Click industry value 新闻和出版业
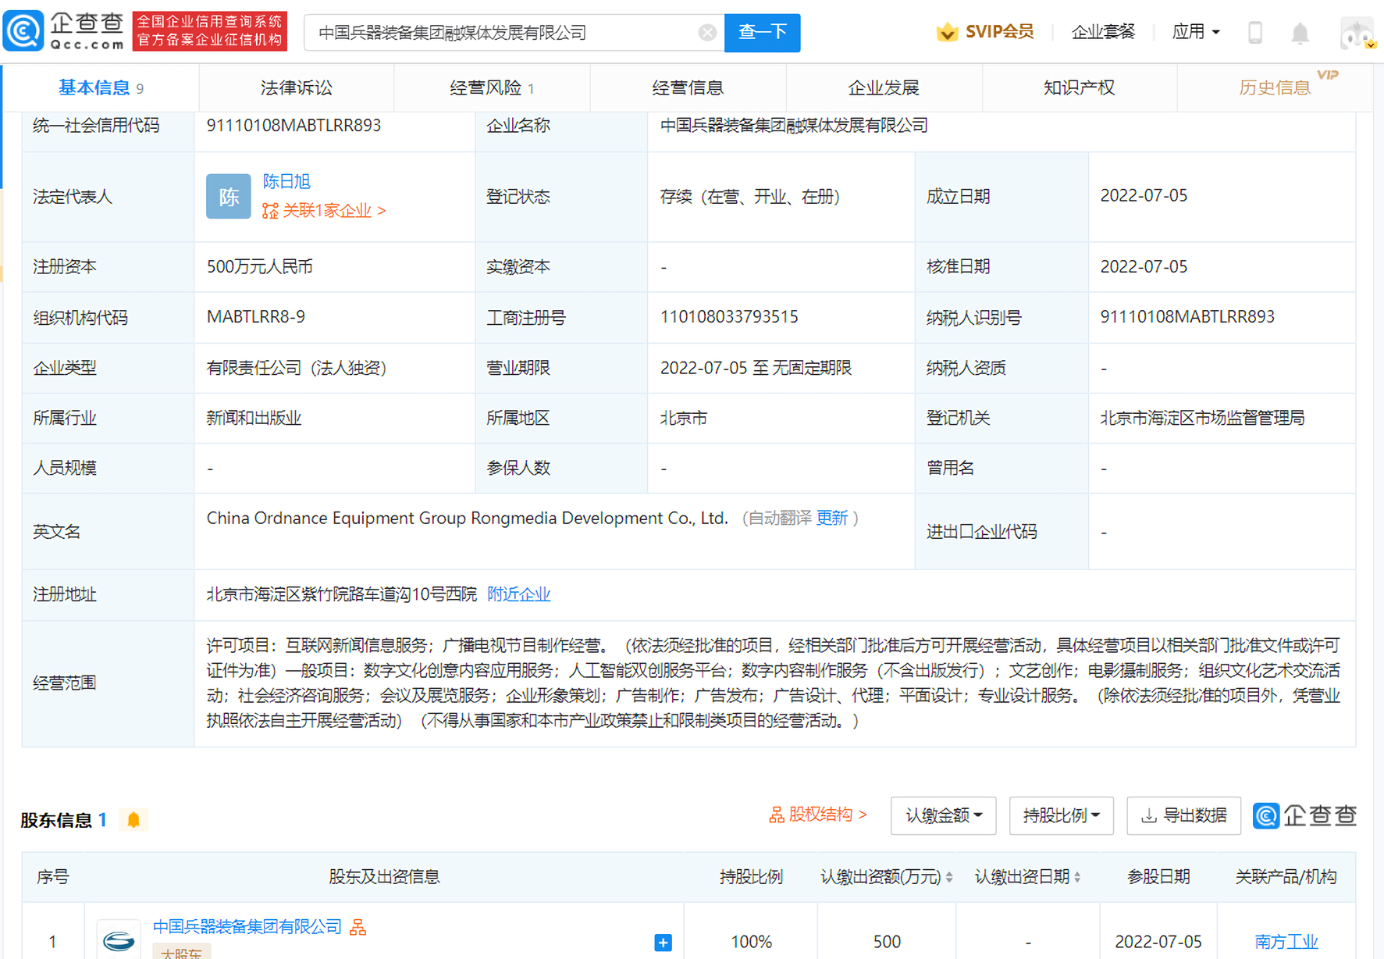 pyautogui.click(x=254, y=418)
